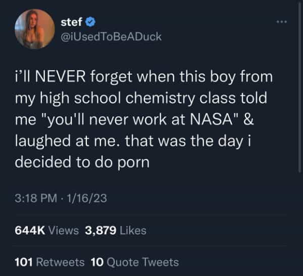
Task: Click the "Retweets" label
Action: point(61,262)
